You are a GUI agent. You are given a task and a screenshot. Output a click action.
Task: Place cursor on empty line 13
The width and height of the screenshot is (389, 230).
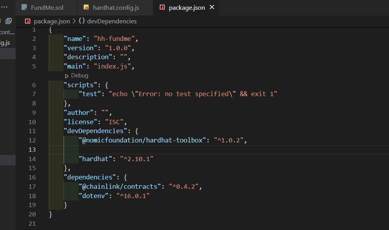click(218, 150)
